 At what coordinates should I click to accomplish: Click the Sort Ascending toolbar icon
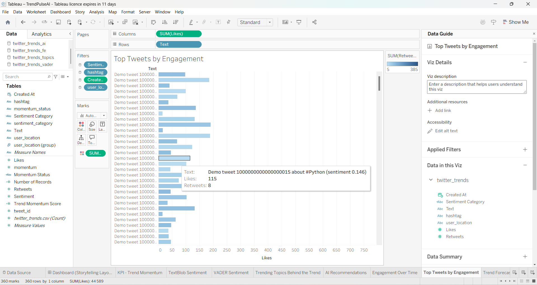164,22
